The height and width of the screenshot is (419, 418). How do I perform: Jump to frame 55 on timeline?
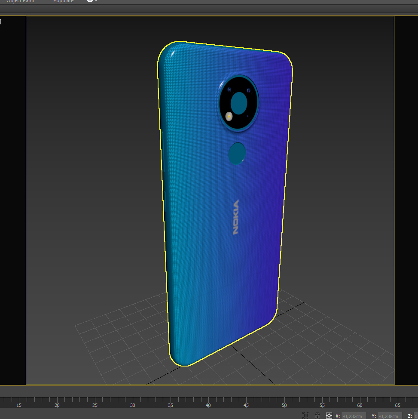(322, 405)
